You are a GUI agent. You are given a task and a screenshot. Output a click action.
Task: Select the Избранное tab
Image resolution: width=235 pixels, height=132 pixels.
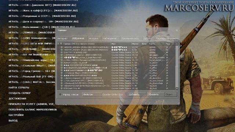tap(80, 38)
